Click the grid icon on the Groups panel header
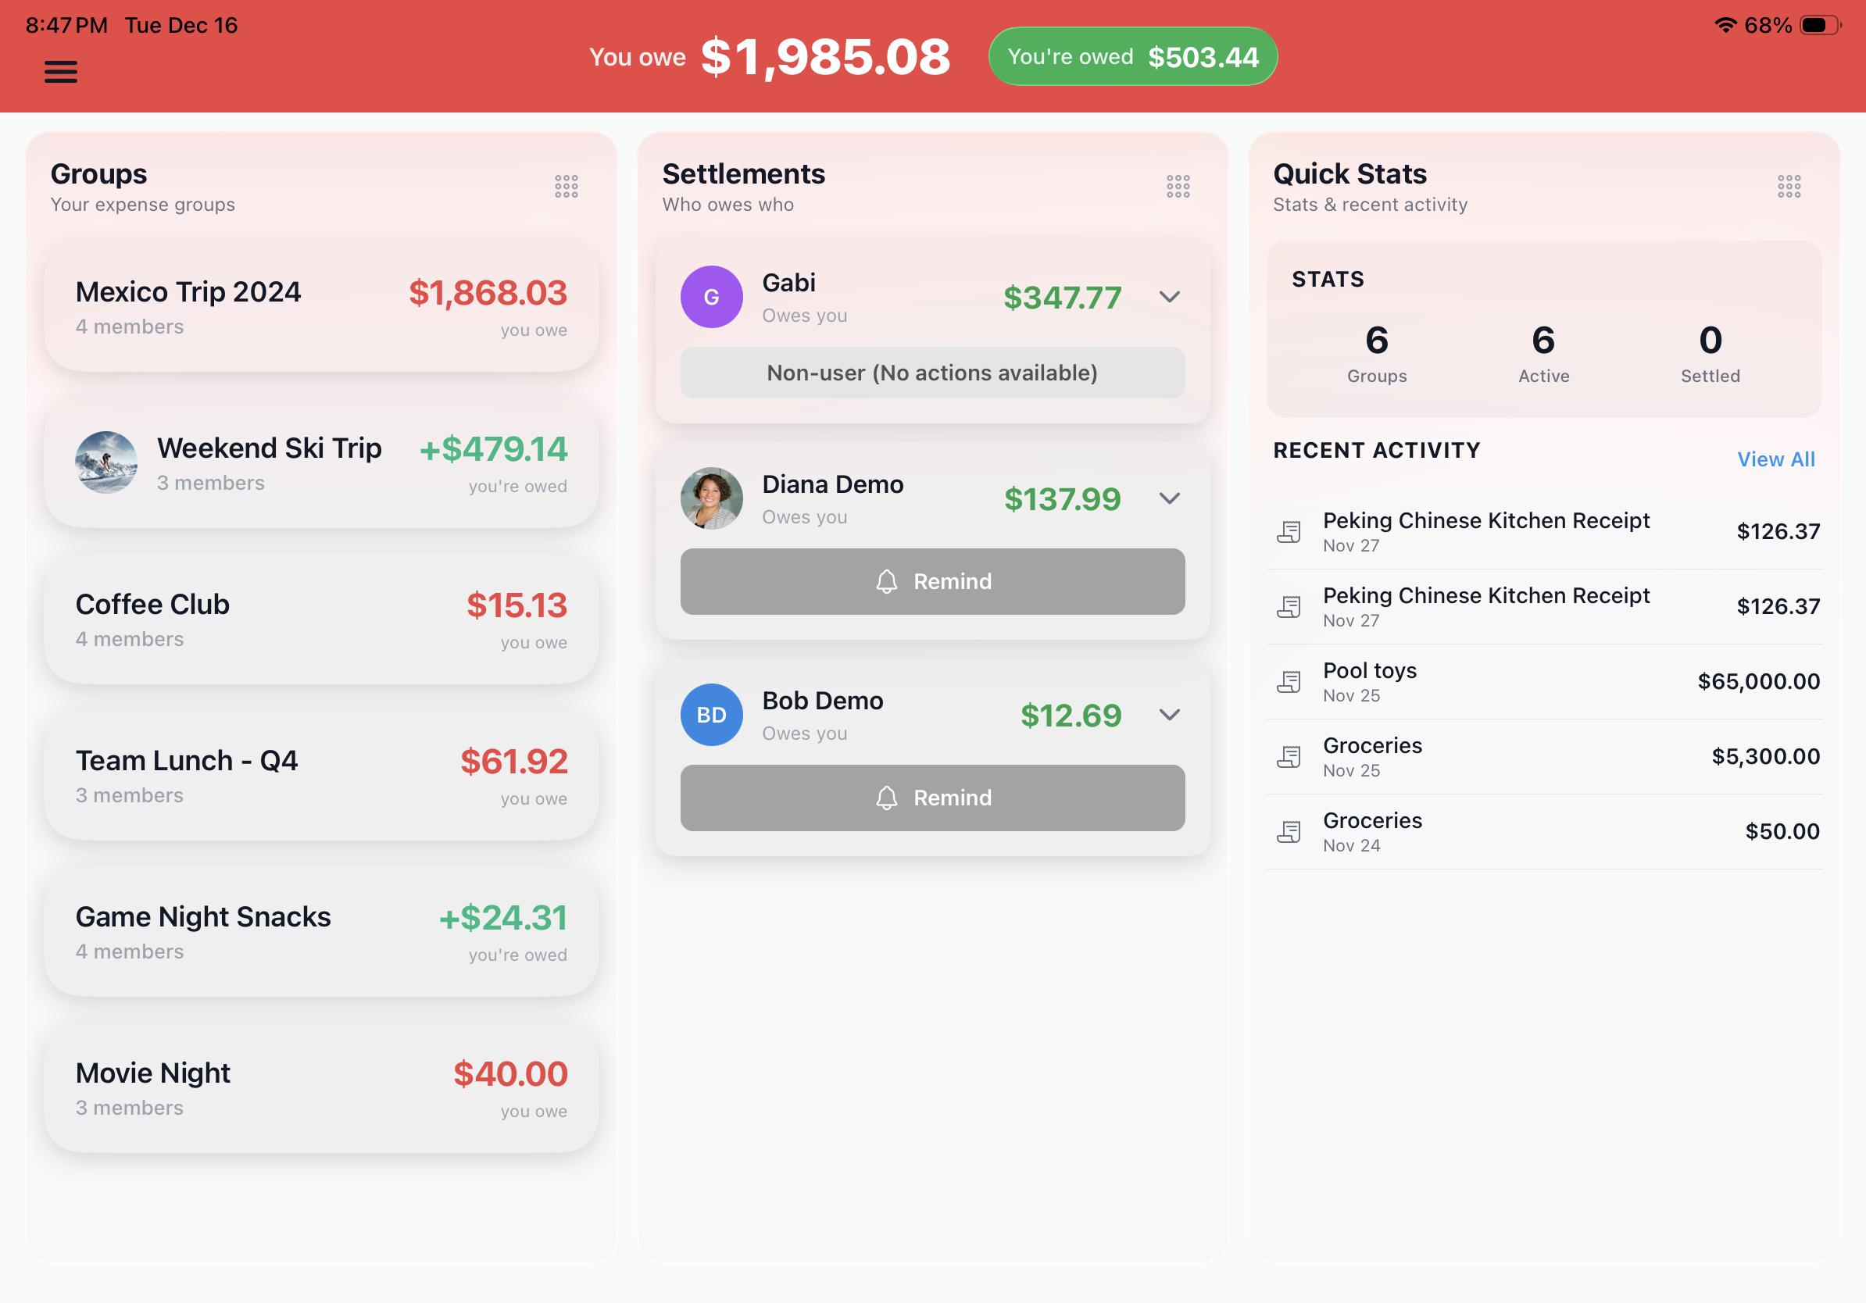 pos(567,186)
